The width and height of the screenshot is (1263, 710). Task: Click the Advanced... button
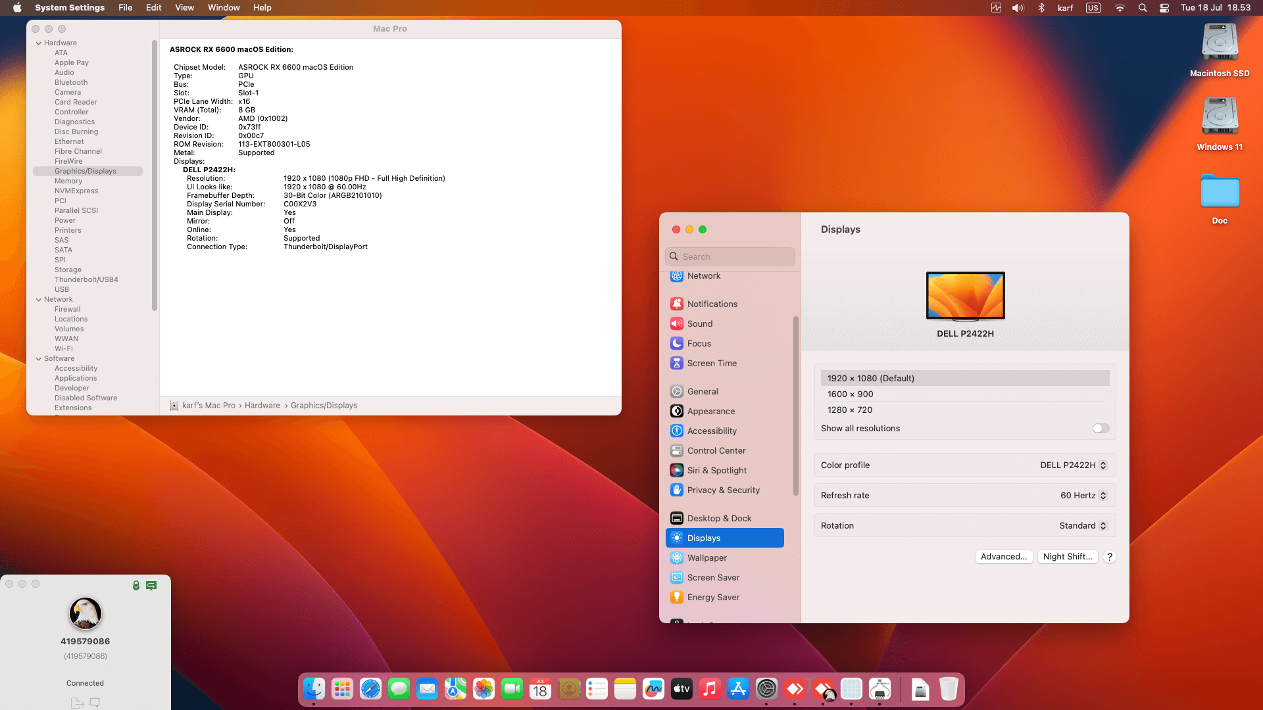click(1003, 556)
